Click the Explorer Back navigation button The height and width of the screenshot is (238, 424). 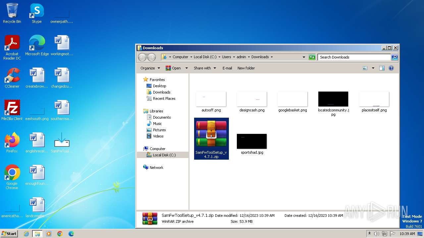[142, 57]
